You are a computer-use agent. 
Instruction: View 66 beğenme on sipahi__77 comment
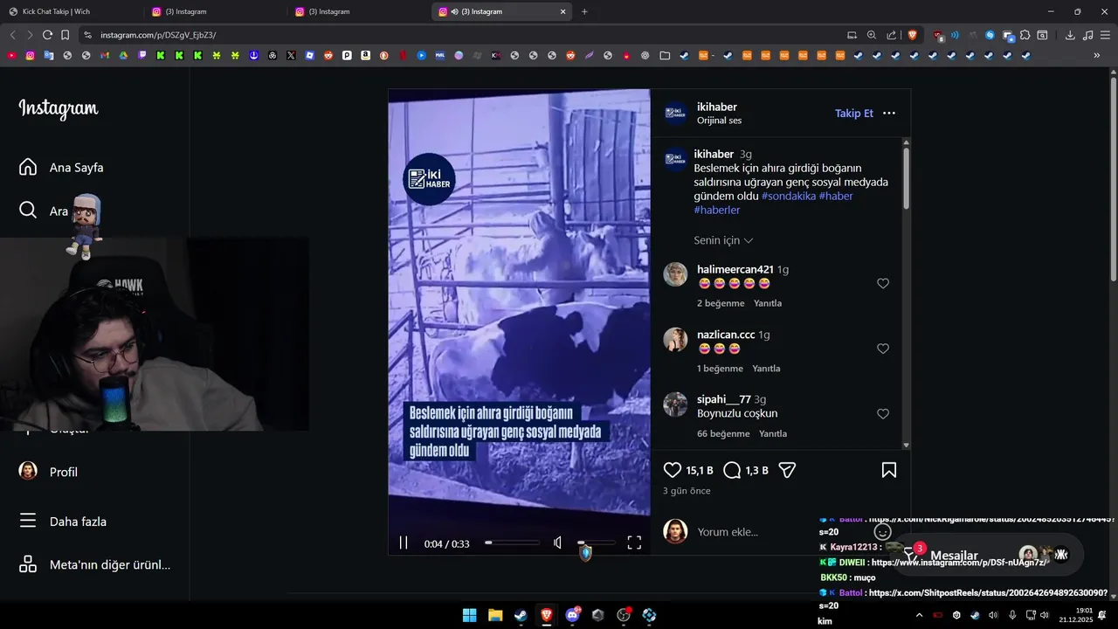(723, 433)
